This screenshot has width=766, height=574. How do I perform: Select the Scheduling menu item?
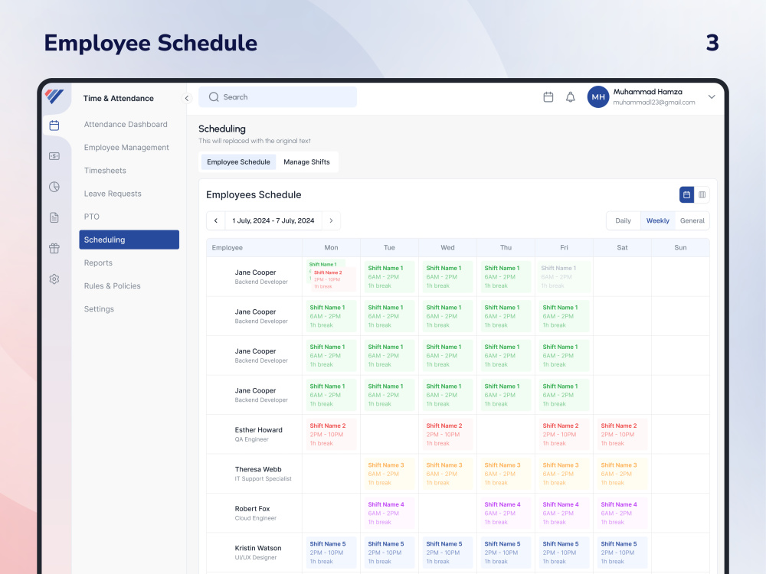click(129, 240)
